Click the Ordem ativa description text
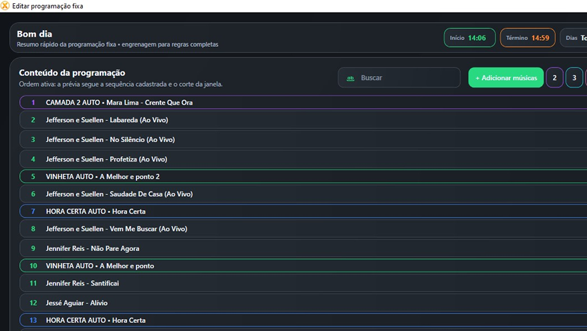This screenshot has width=587, height=331. [120, 85]
